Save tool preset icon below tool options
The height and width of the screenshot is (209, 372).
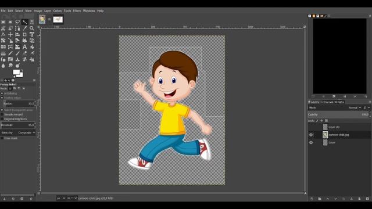pos(4,199)
